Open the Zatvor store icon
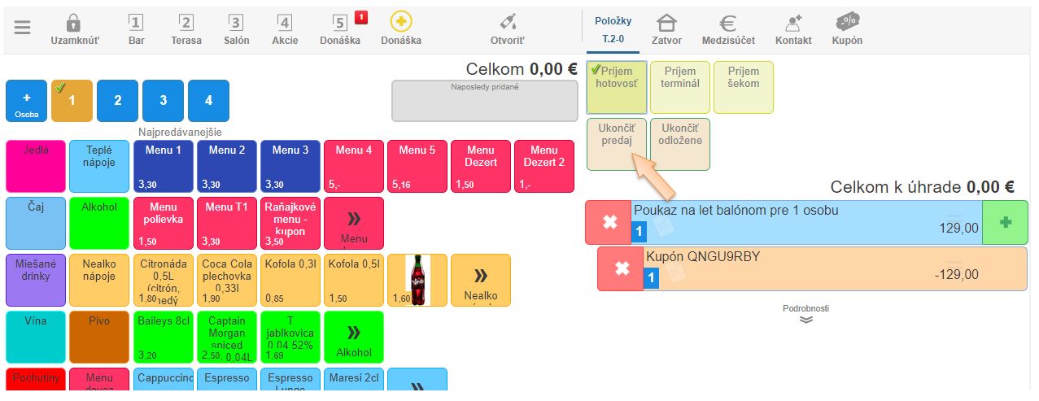The image size is (1039, 401). [x=666, y=23]
